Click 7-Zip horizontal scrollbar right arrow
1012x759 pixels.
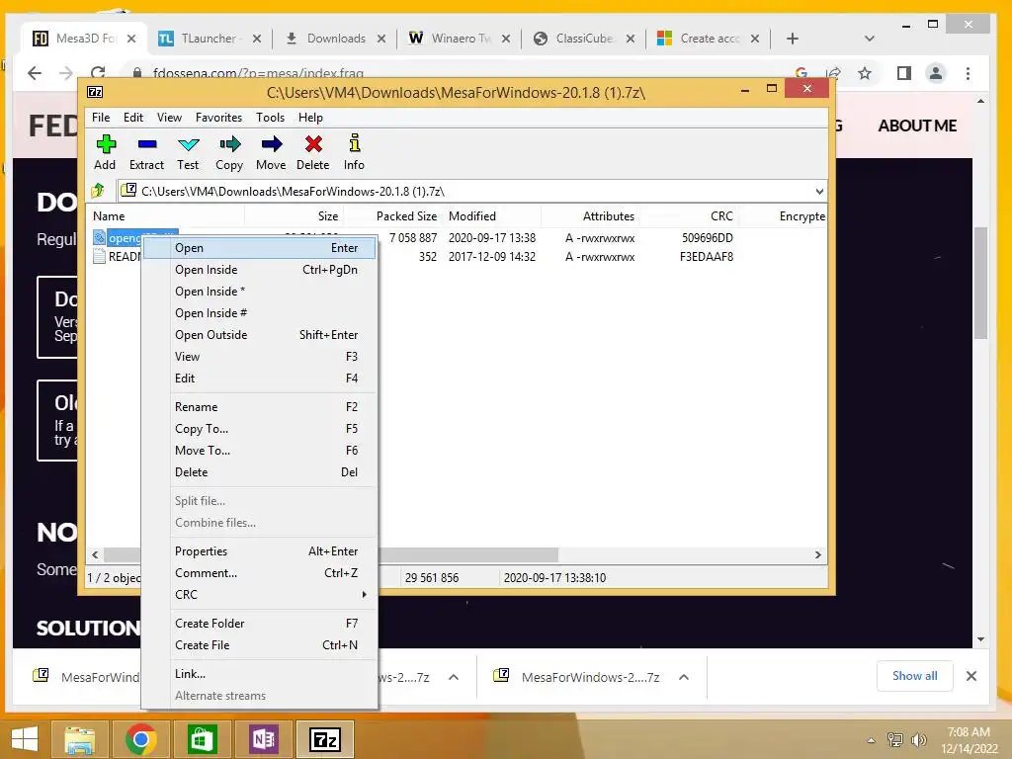click(x=817, y=555)
